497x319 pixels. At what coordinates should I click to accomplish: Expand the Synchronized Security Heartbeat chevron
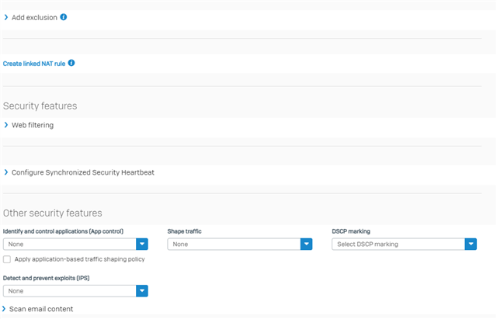6,172
